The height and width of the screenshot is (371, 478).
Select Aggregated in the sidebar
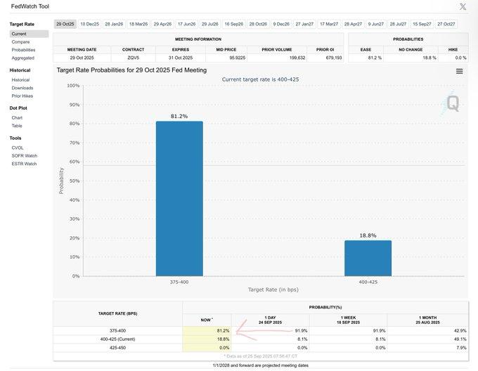23,58
